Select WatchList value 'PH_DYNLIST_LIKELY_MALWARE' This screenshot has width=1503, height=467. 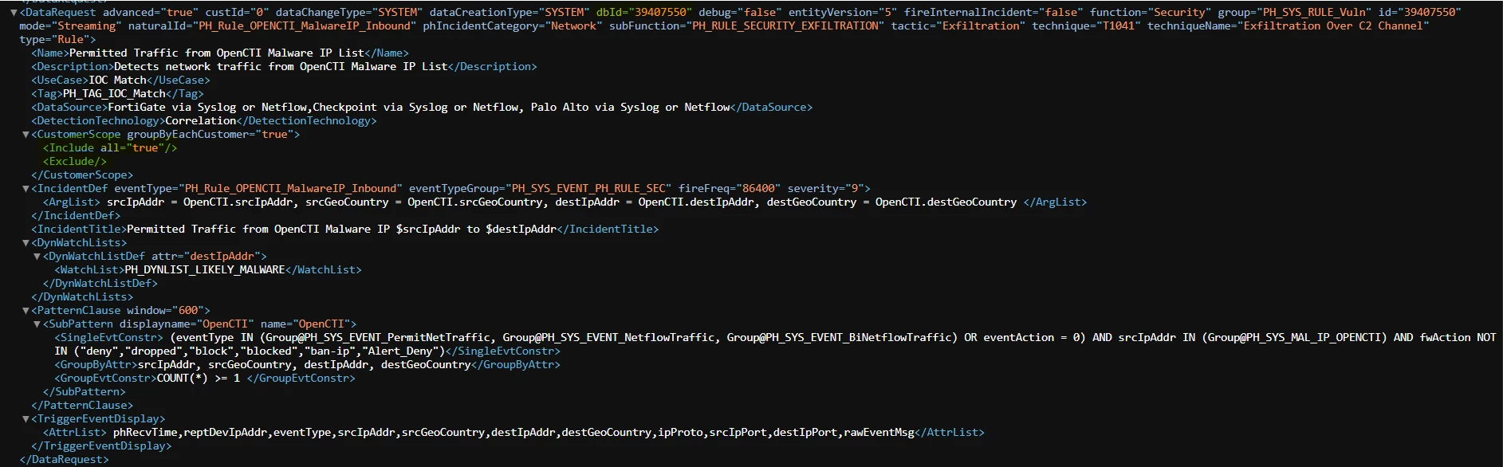[204, 269]
